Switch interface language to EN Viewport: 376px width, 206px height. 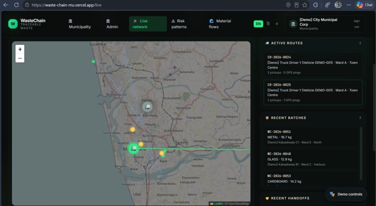[x=258, y=24]
